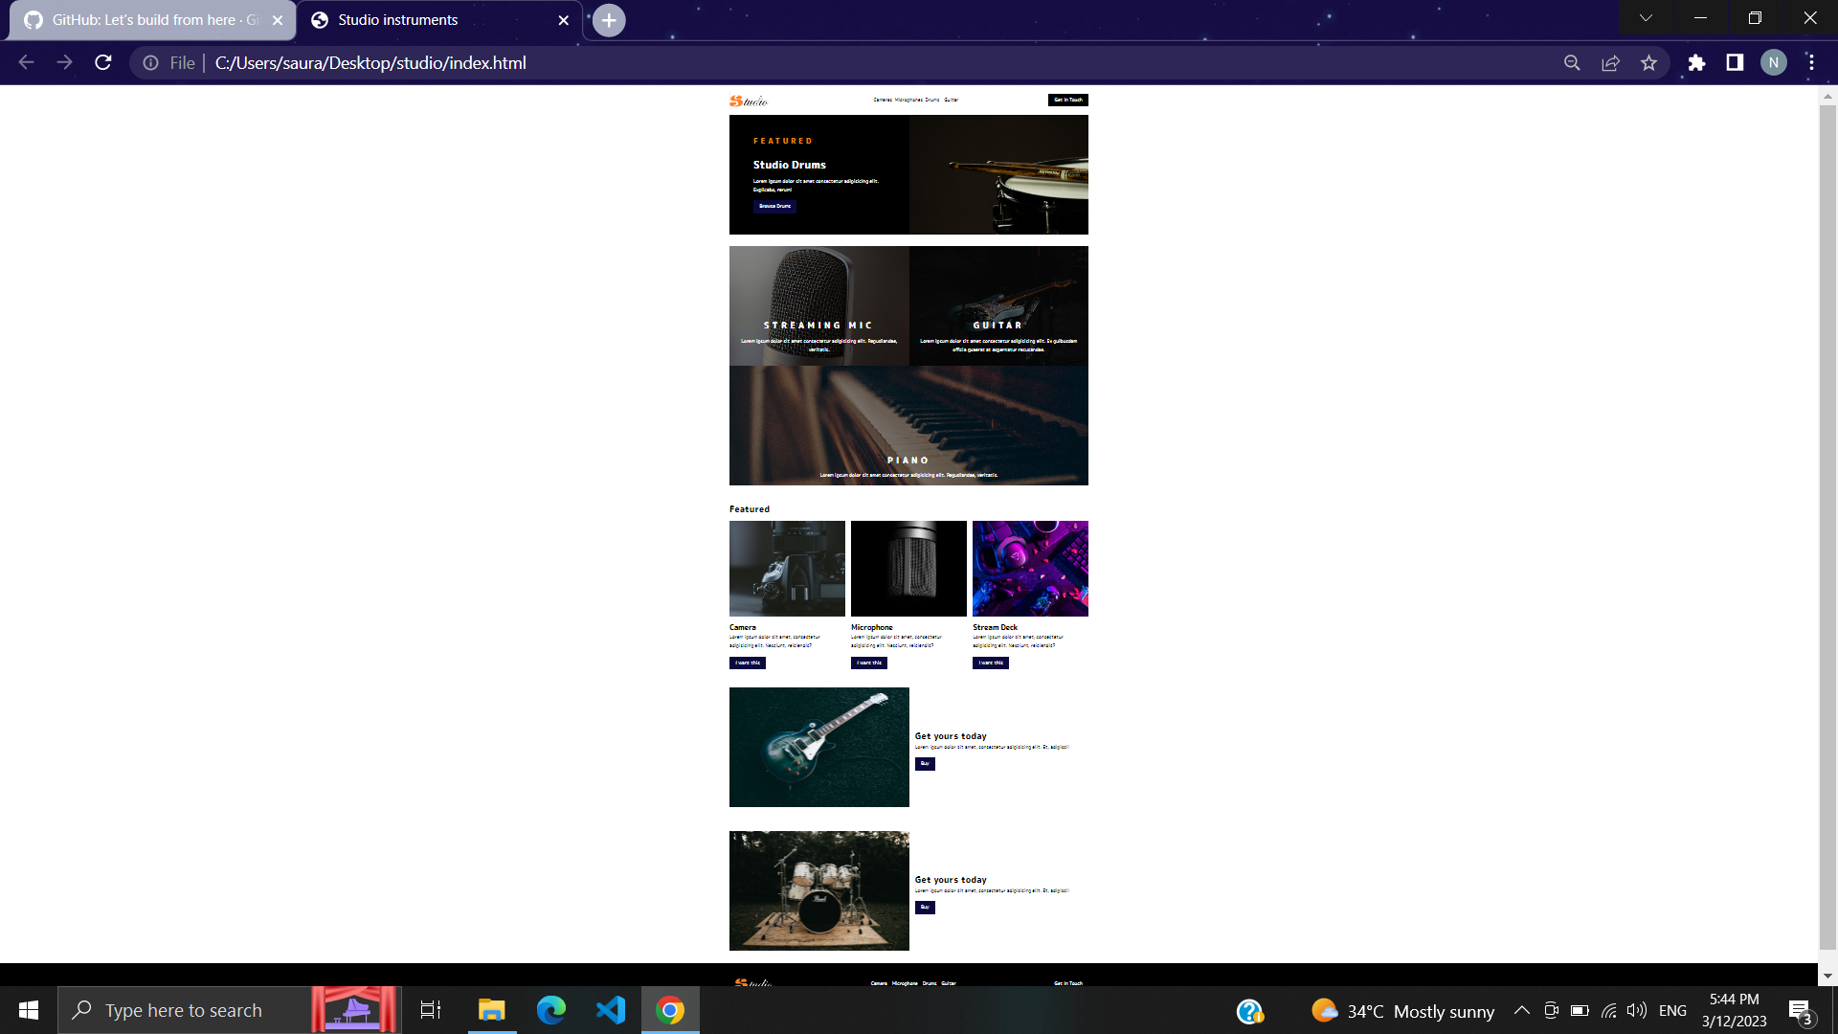1838x1034 pixels.
Task: Click the Get in Touch button
Action: pos(1067,100)
